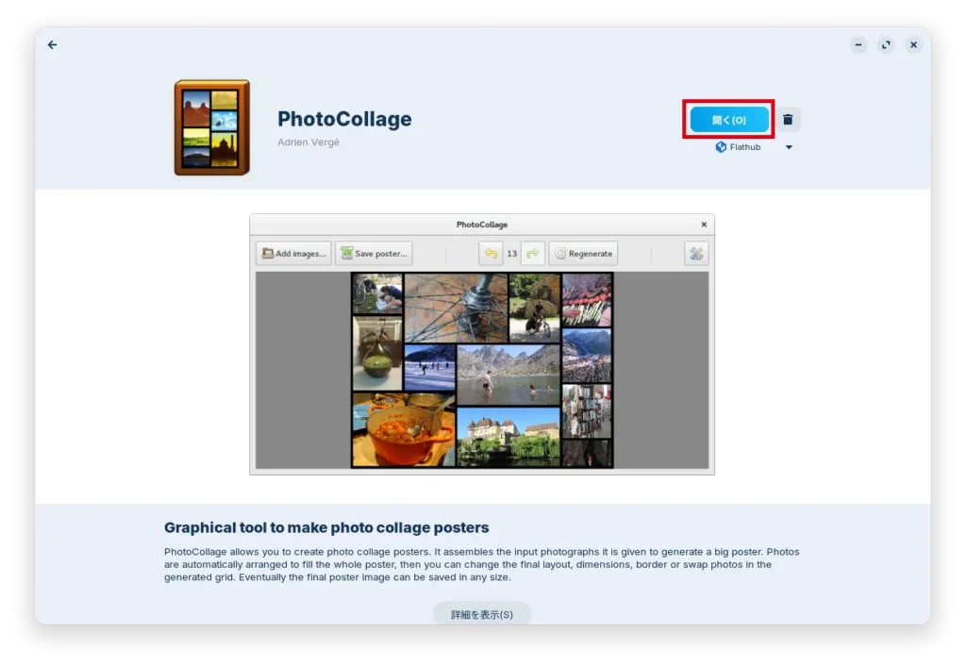Click the Flathub cube icon
Viewport: 966px width, 667px height.
click(721, 147)
